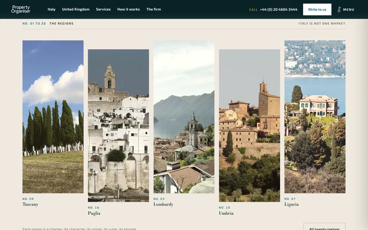
Task: Select the Liguria coastal villa photo
Action: 315,117
